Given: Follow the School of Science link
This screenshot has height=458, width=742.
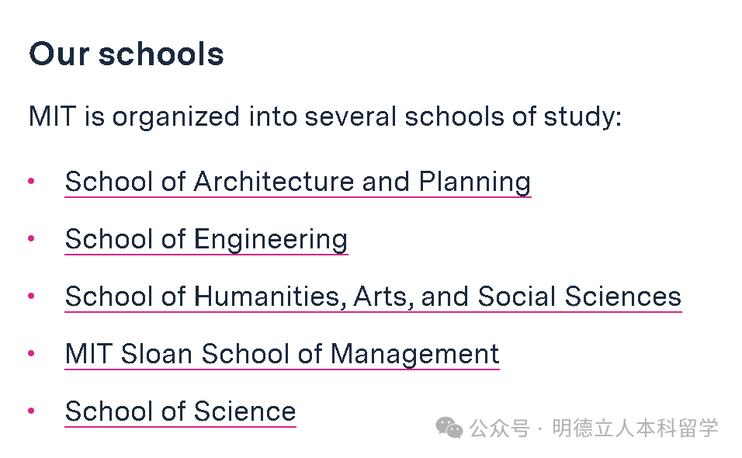Looking at the screenshot, I should 180,411.
